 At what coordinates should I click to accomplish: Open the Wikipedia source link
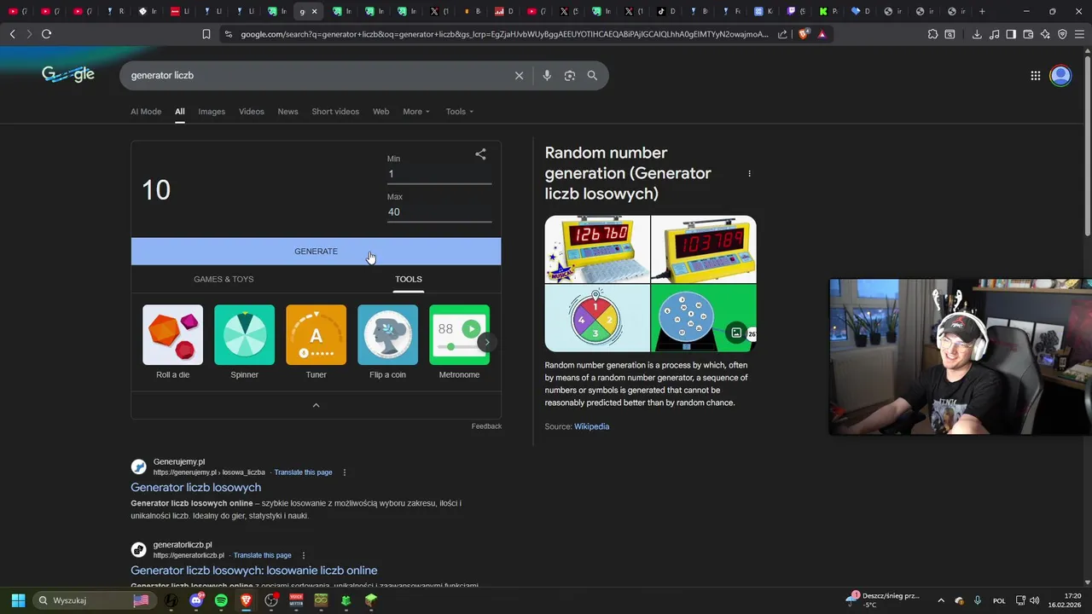(591, 426)
